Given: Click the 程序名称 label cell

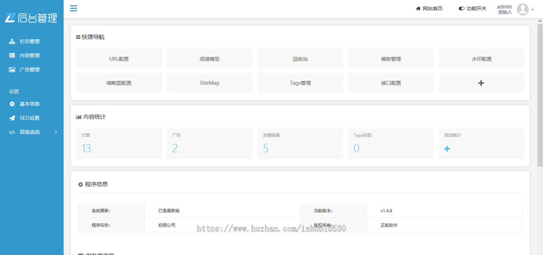Looking at the screenshot, I should (x=112, y=225).
